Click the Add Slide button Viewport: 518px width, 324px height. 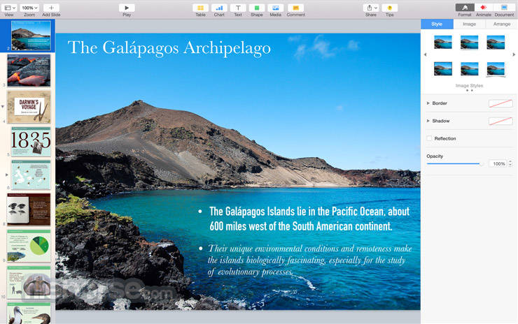51,7
